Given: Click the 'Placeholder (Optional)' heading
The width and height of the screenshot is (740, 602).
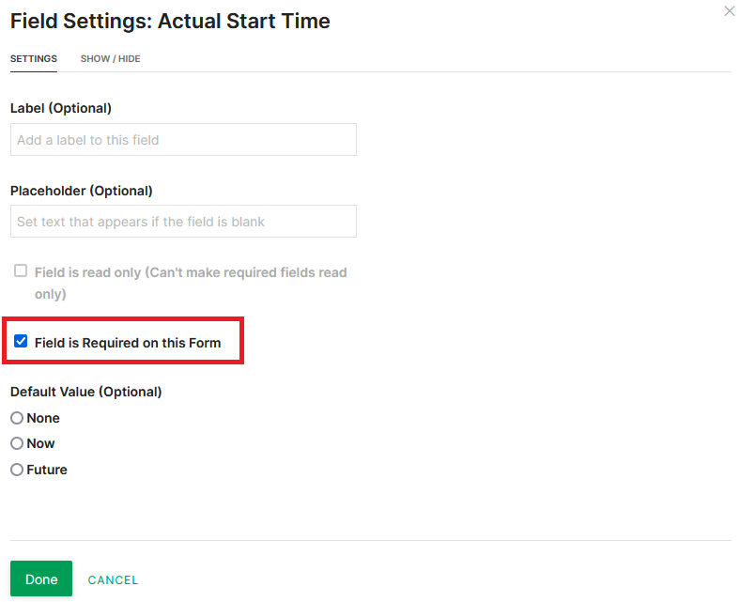Looking at the screenshot, I should (x=82, y=191).
